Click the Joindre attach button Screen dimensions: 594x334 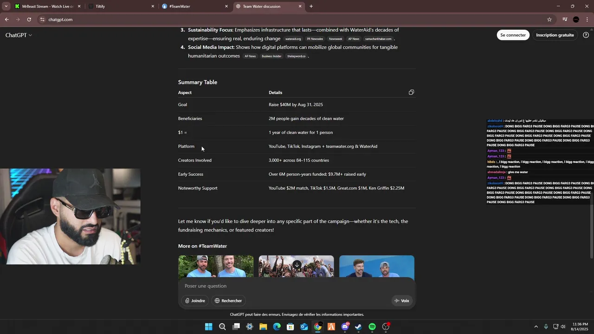click(195, 301)
